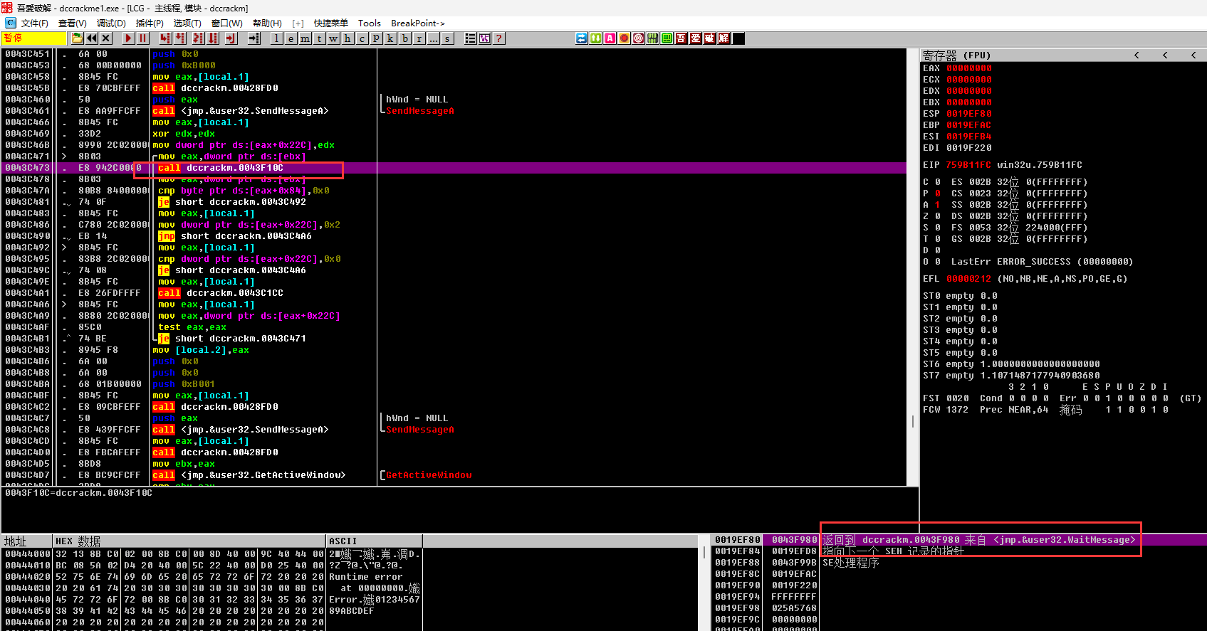The image size is (1207, 631).
Task: Show Handles window with 'h' button
Action: [x=348, y=38]
